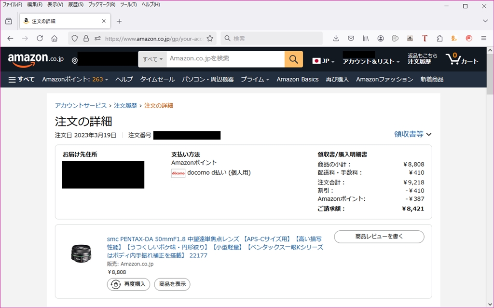Open the ブックマーク(B) menu
The image size is (494, 308).
pyautogui.click(x=102, y=5)
